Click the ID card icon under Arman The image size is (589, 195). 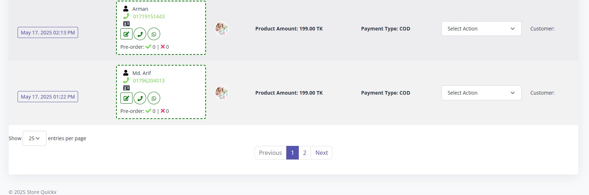coord(126,24)
